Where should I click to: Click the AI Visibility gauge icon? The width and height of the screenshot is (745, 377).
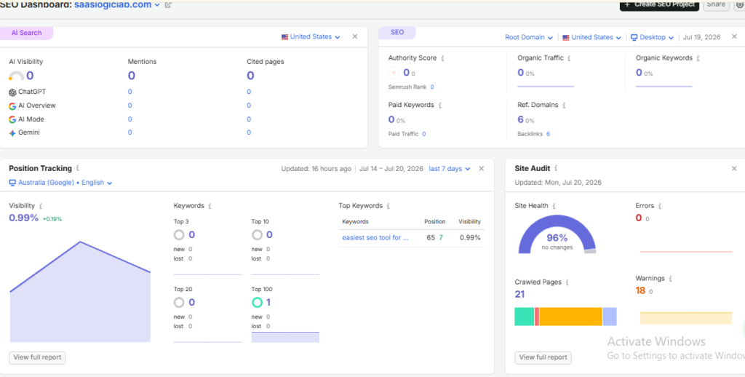16,76
